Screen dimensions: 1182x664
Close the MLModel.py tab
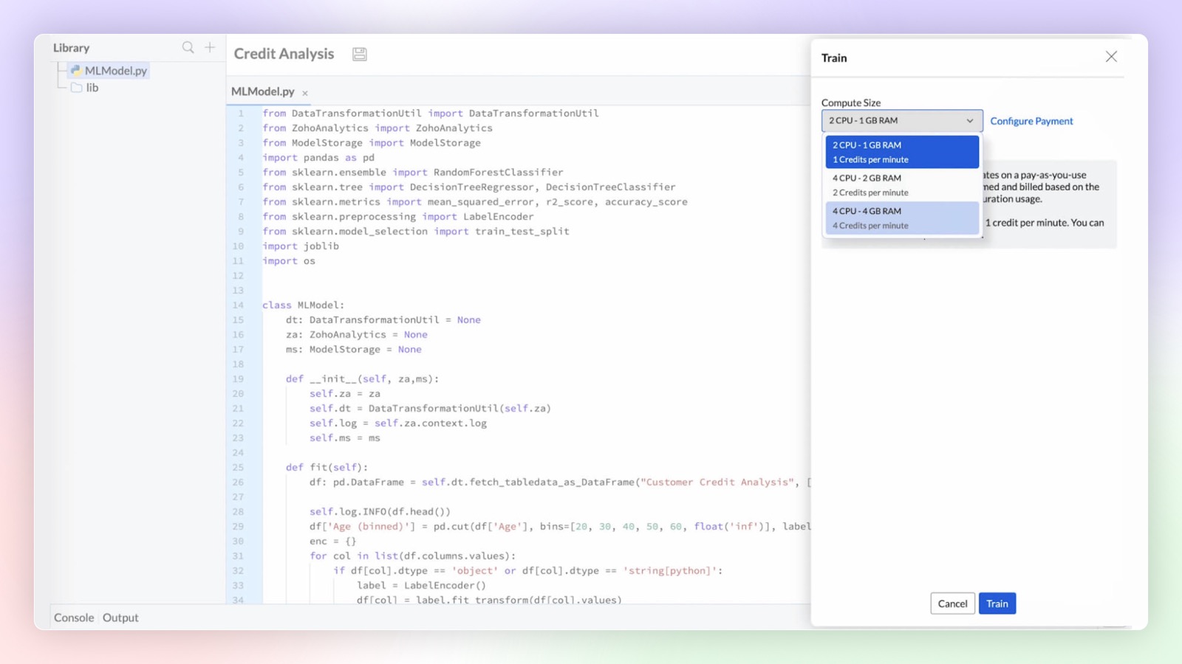pyautogui.click(x=305, y=93)
